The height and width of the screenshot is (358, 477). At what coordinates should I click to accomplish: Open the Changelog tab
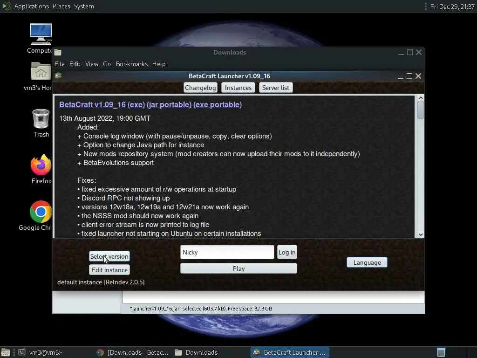pyautogui.click(x=200, y=88)
